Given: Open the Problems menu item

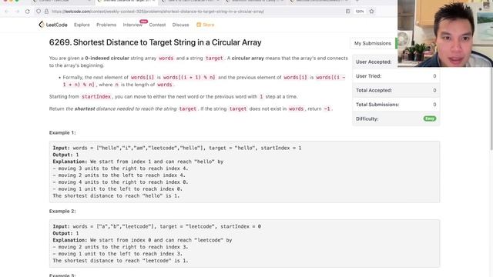Looking at the screenshot, I should pos(106,25).
